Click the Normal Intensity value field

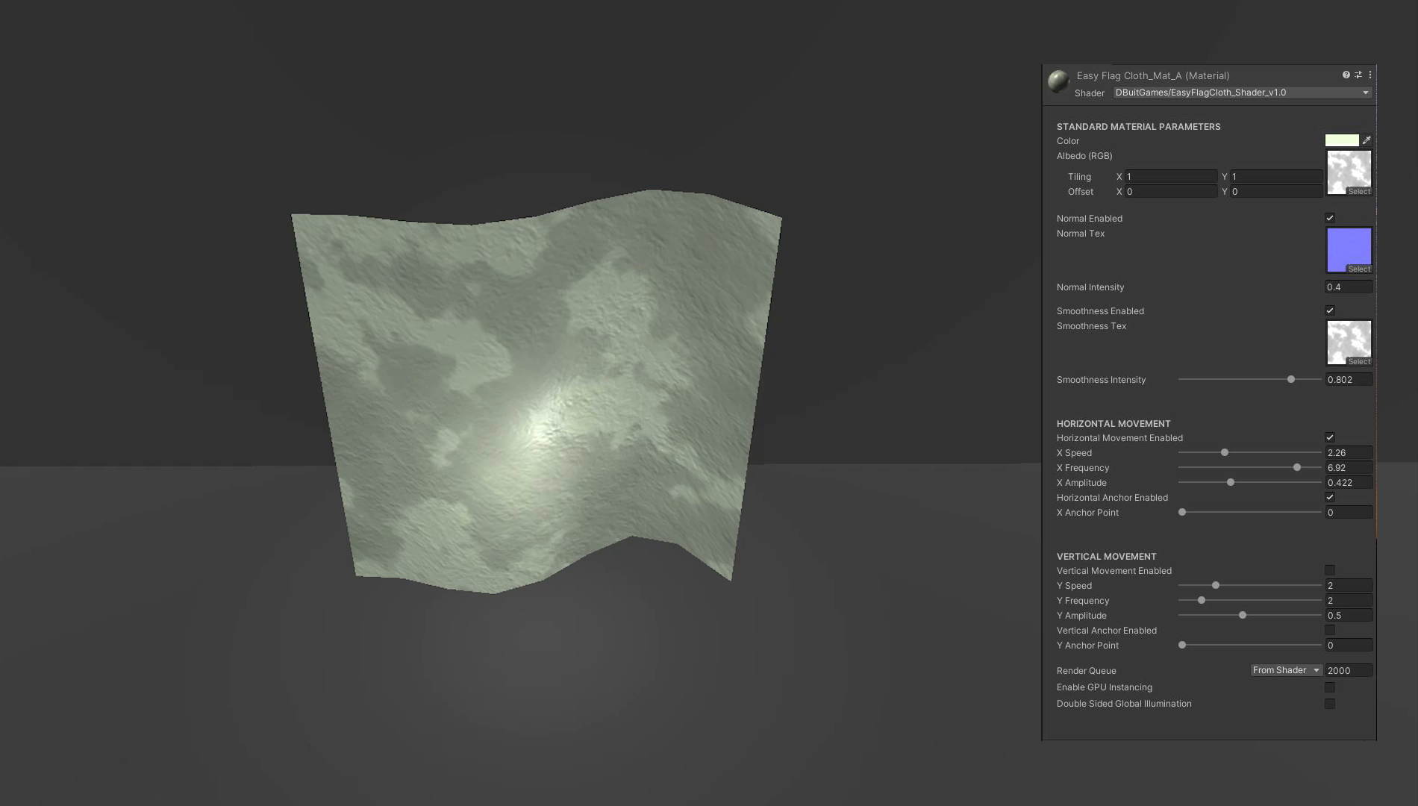coord(1349,287)
